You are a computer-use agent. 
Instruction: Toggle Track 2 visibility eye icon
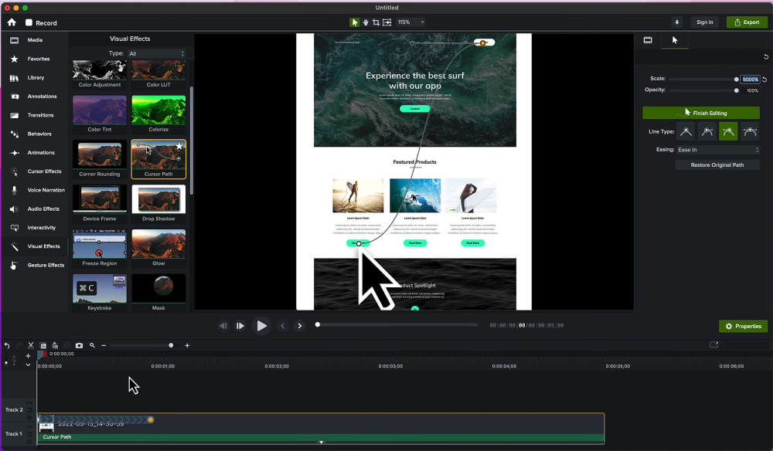click(x=30, y=404)
